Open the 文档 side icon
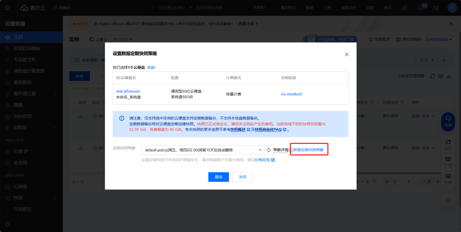Viewport: 461px width, 232px height. coord(448,162)
